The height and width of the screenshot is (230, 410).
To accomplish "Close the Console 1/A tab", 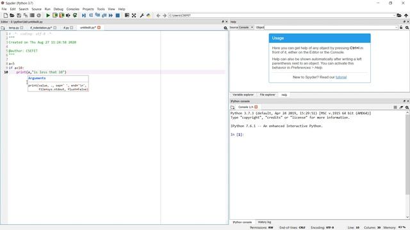I will click(256, 107).
